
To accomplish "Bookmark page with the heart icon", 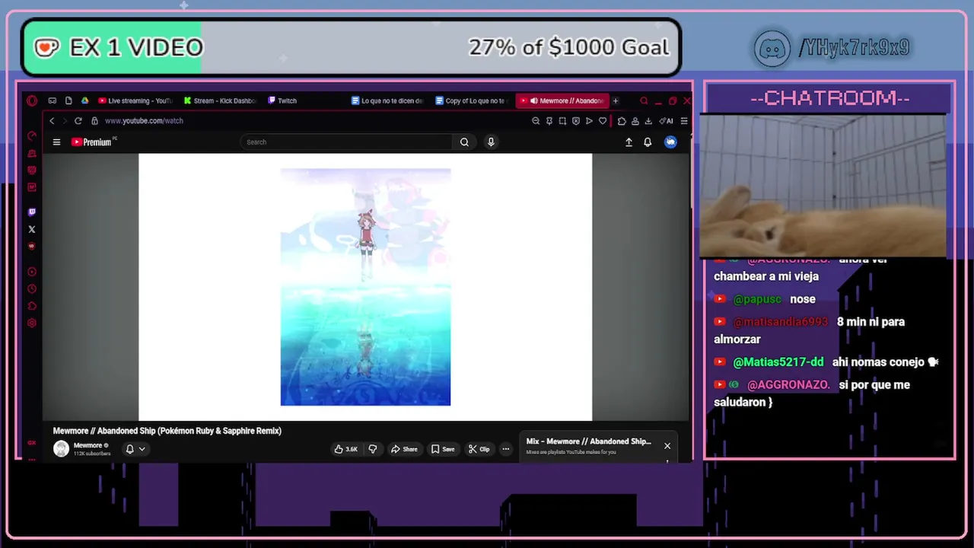I will tap(603, 121).
